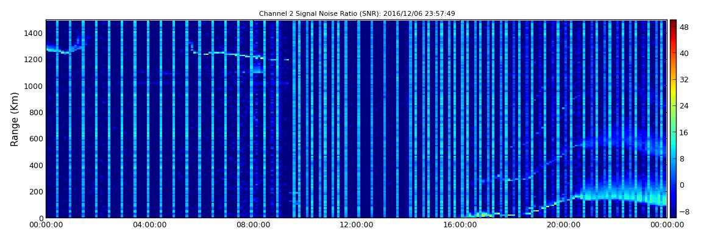Viewport: 701px width, 248px height.
Task: Click the dark red top of the colorbar
Action: click(x=673, y=23)
